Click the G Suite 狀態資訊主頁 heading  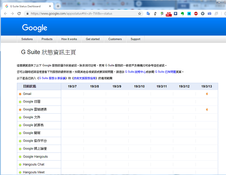coord(49,52)
